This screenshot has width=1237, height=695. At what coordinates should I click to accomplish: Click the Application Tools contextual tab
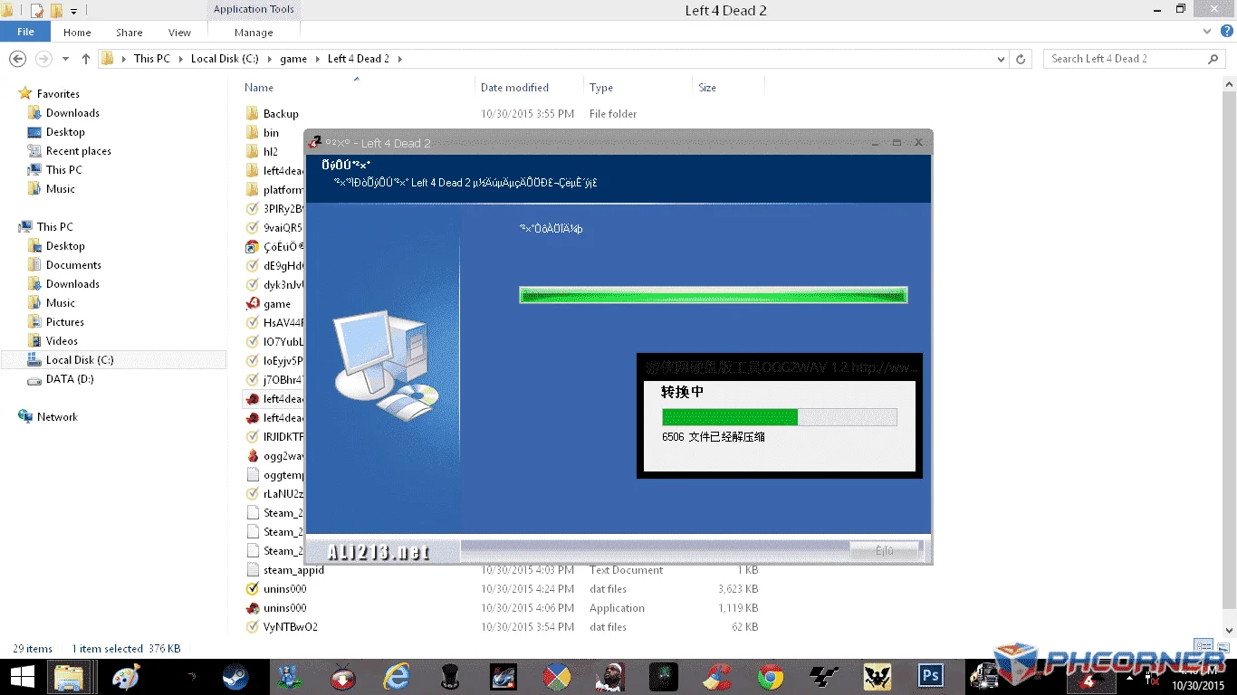pyautogui.click(x=254, y=10)
